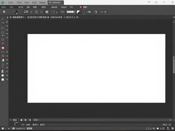
Task: Select the orange-and-black ball icon in left sidebar
Action: pyautogui.click(x=3, y=56)
